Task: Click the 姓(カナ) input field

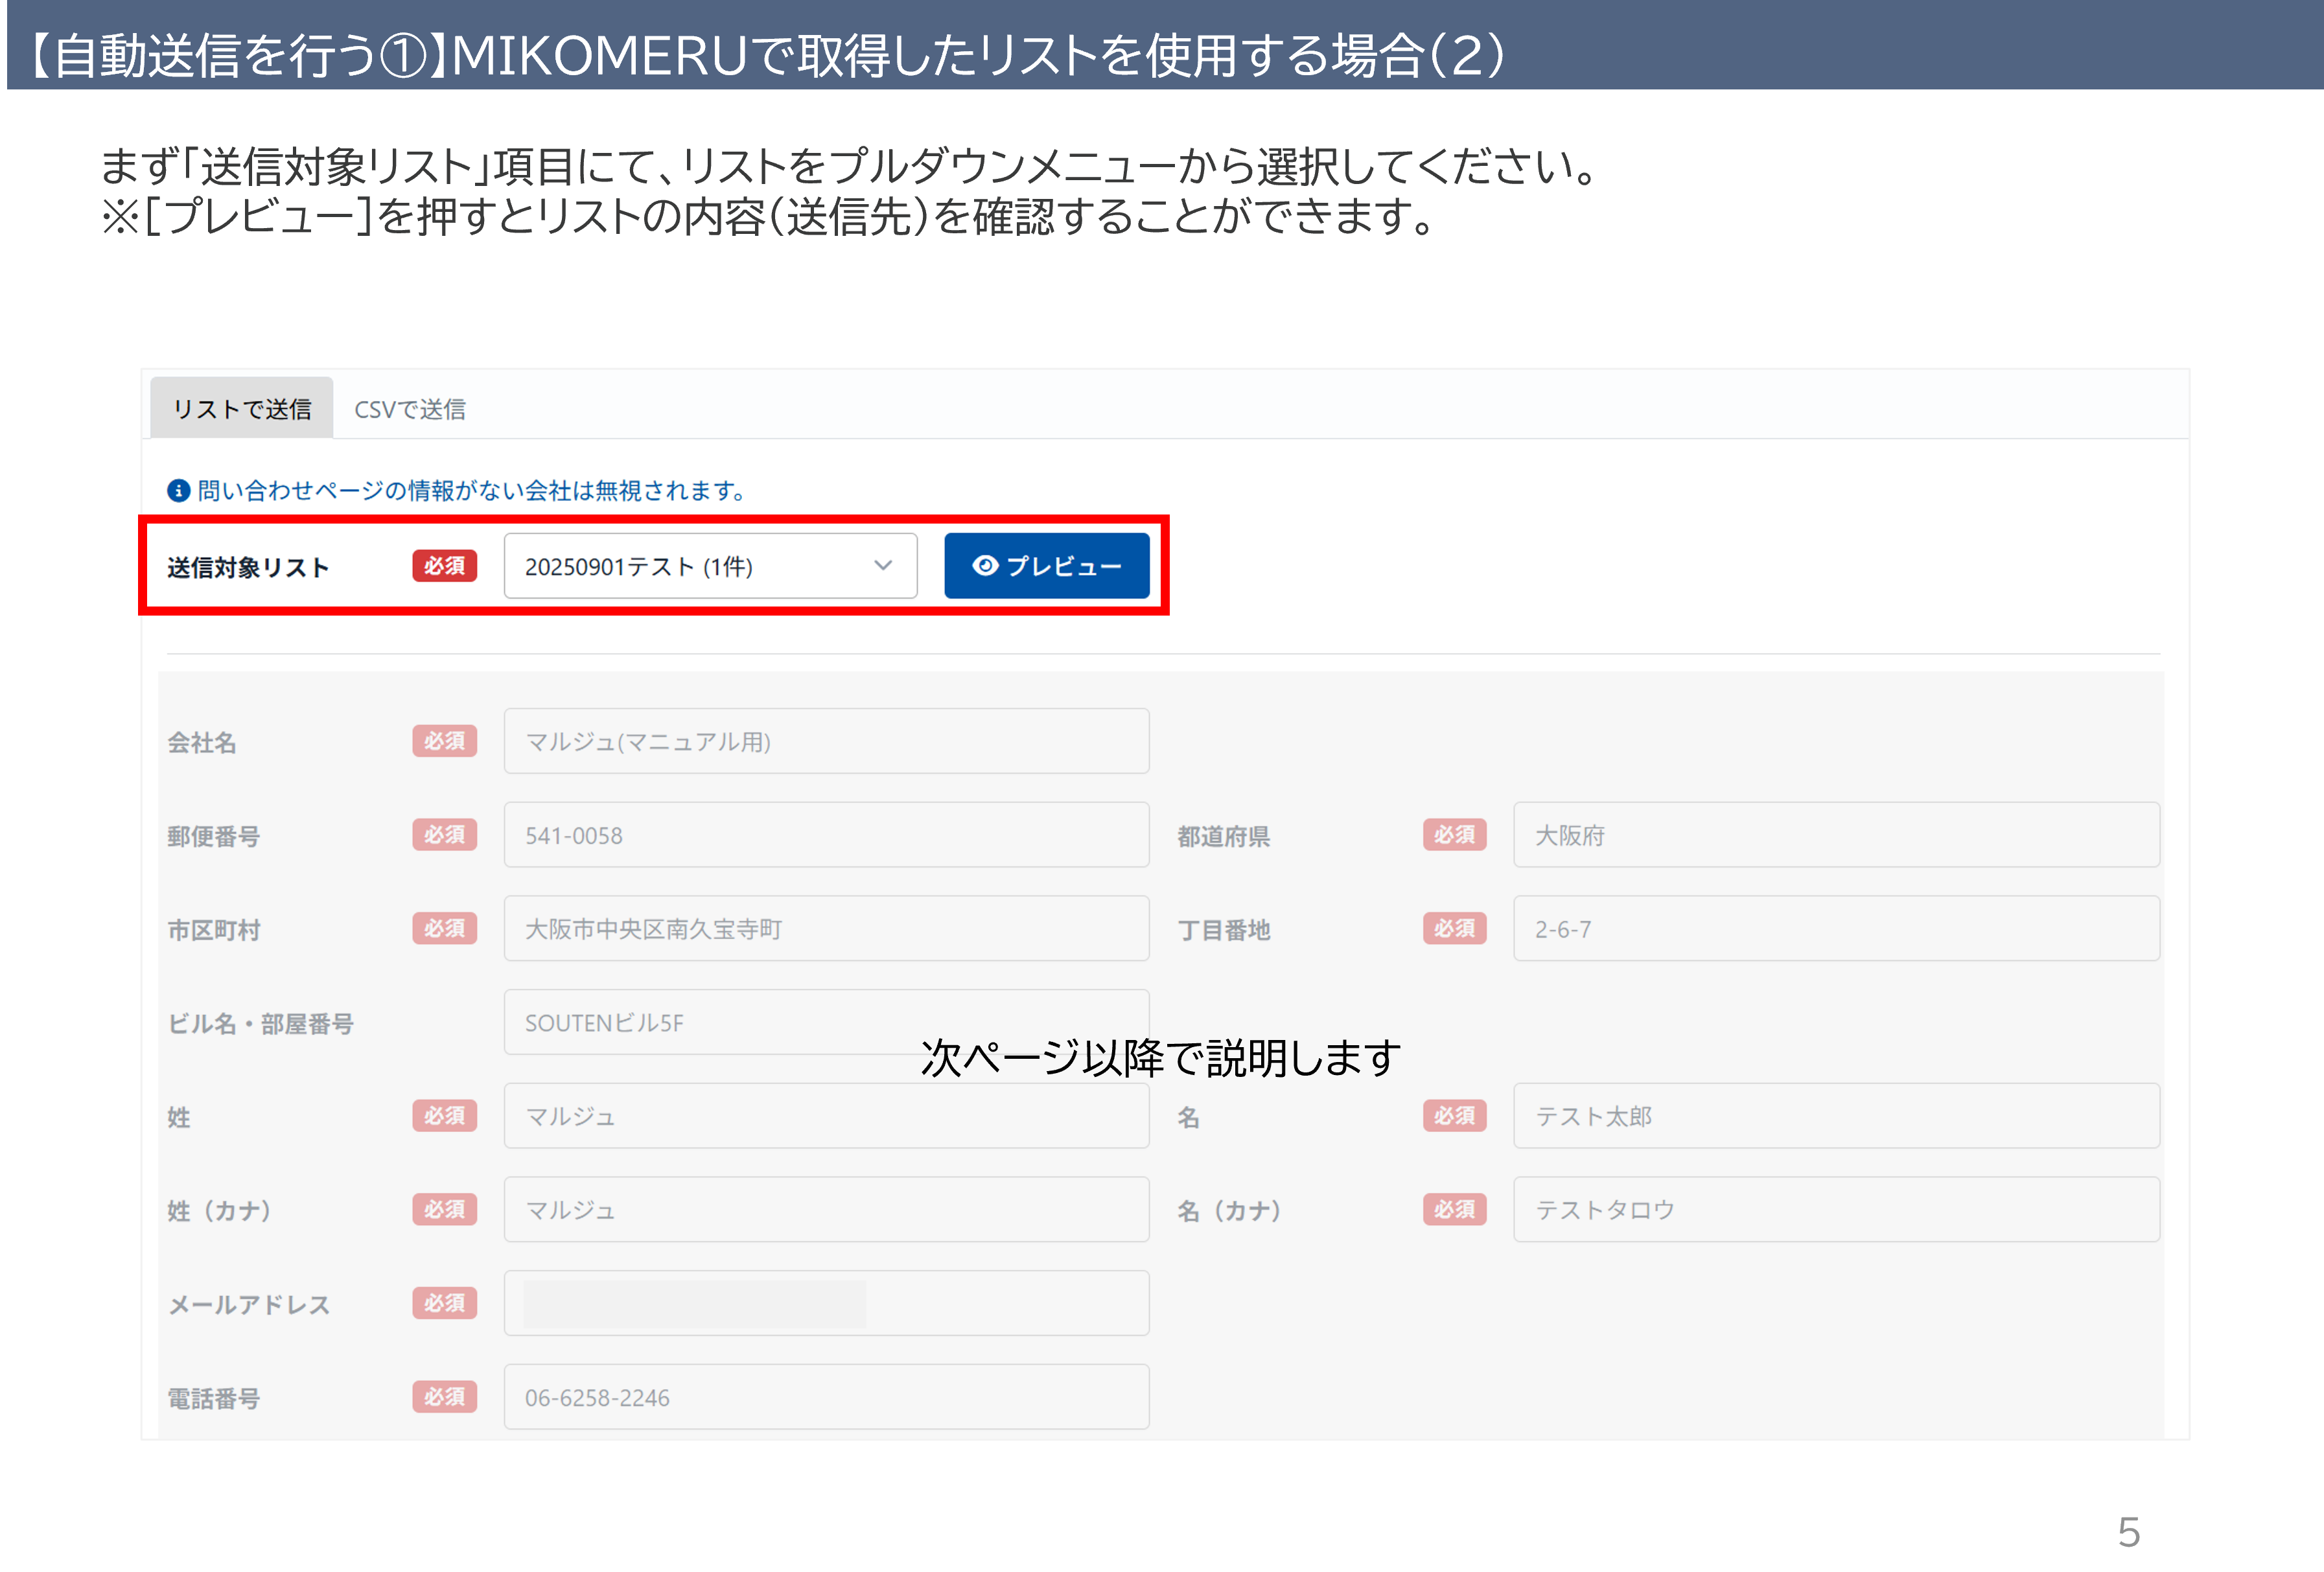Action: (826, 1210)
